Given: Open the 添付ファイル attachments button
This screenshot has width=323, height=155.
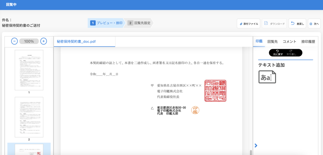Looking at the screenshot, I should [249, 23].
